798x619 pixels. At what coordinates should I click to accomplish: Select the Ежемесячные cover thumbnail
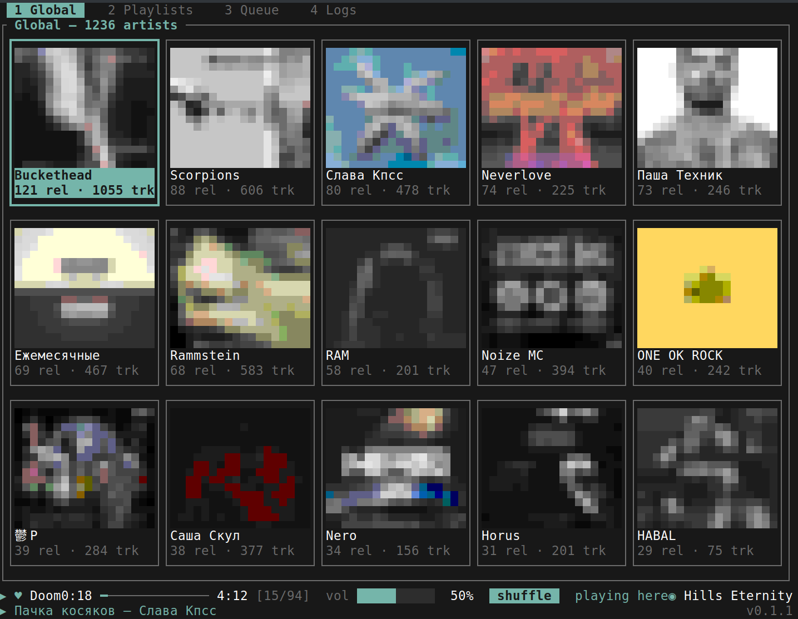(85, 288)
